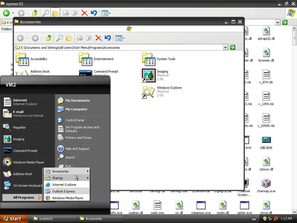Image resolution: width=297 pixels, height=223 pixels.
Task: Open Search in system32 window toolbar
Action: 46,13
